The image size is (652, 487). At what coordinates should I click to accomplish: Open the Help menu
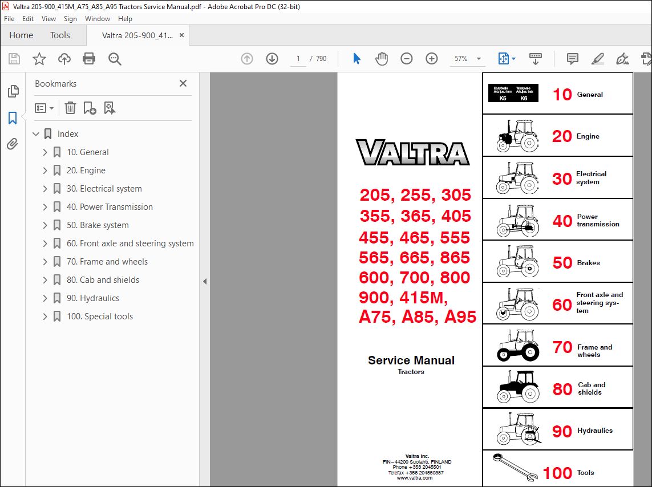(125, 19)
